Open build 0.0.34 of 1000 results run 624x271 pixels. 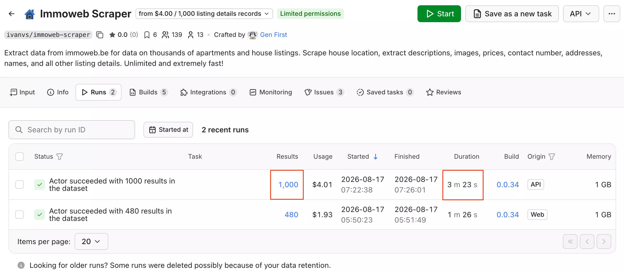point(508,185)
